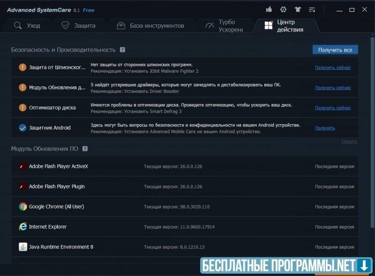Click blue checkmark icon beside Защитник Android
375x276 pixels.
click(x=22, y=128)
